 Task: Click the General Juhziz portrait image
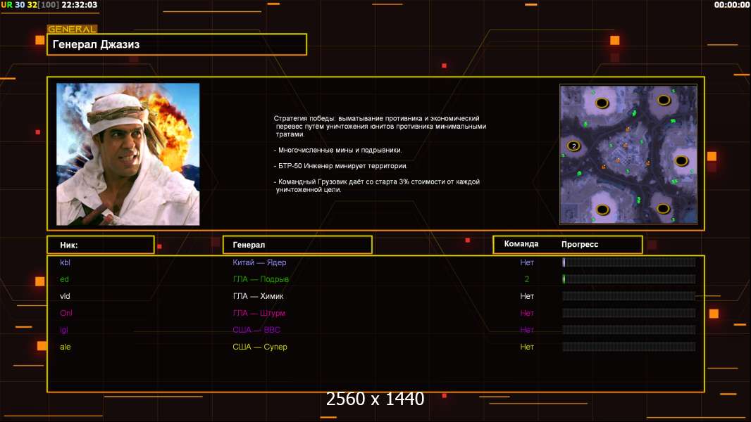click(128, 154)
